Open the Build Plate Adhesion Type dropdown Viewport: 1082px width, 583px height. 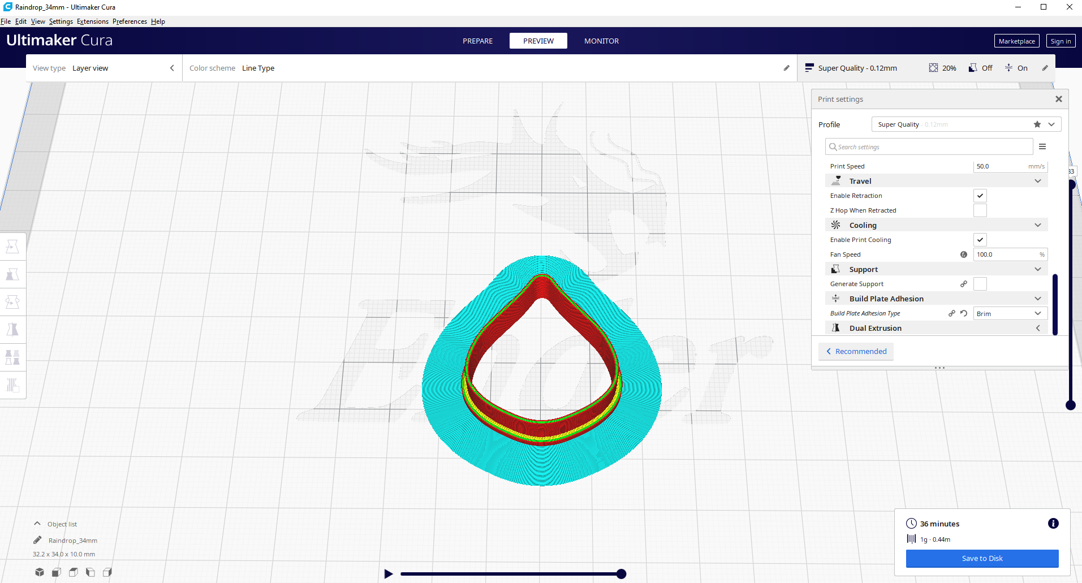click(x=1009, y=313)
